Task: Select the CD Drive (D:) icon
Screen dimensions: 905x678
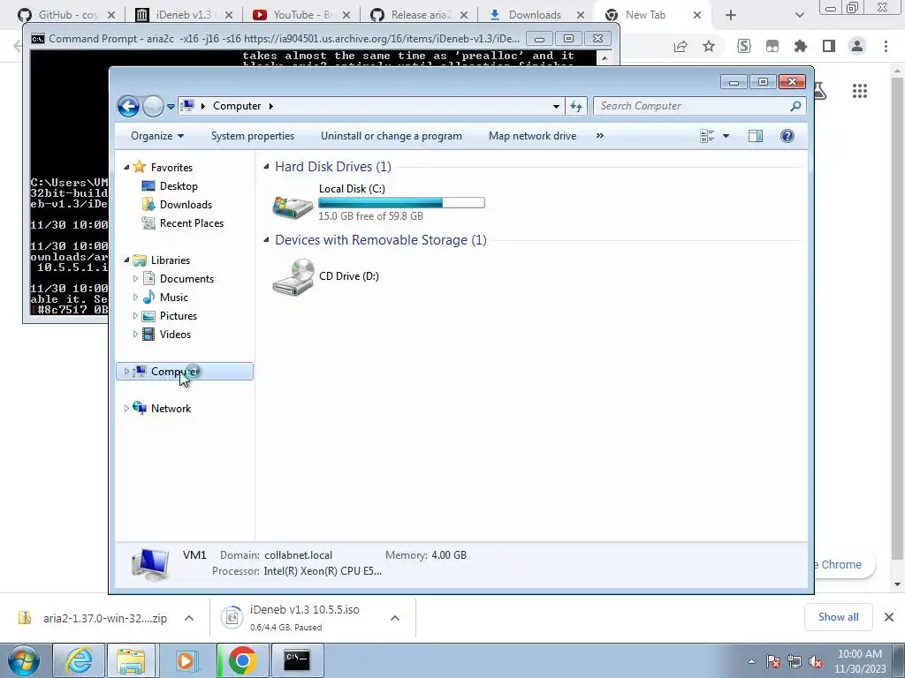Action: [293, 276]
